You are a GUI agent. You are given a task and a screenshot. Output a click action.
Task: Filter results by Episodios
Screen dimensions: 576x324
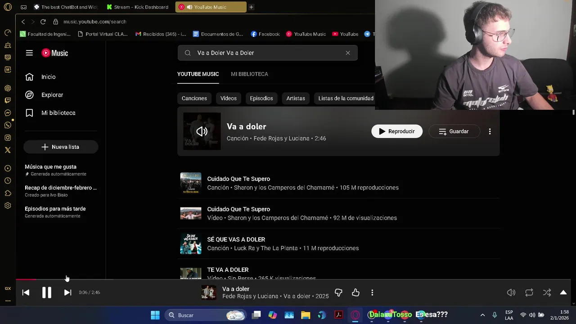(x=261, y=99)
